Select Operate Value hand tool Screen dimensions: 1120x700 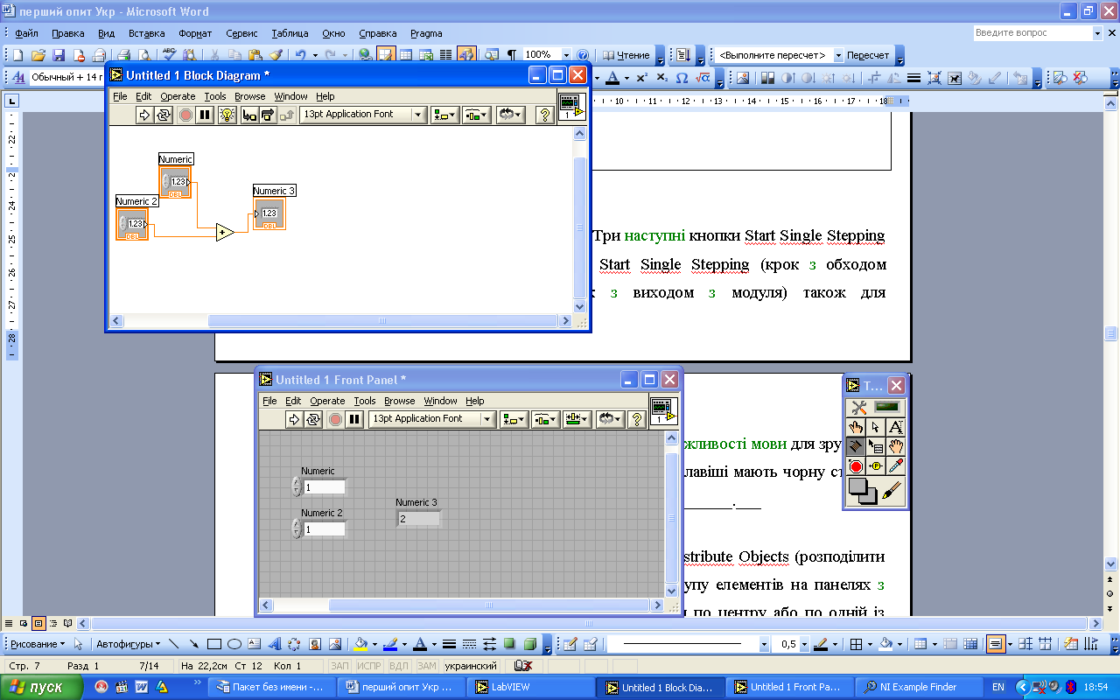point(856,427)
